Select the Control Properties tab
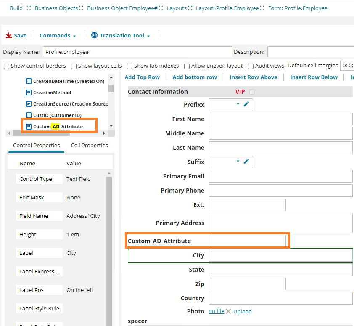Screen dimensions: 354x326 click(x=36, y=145)
